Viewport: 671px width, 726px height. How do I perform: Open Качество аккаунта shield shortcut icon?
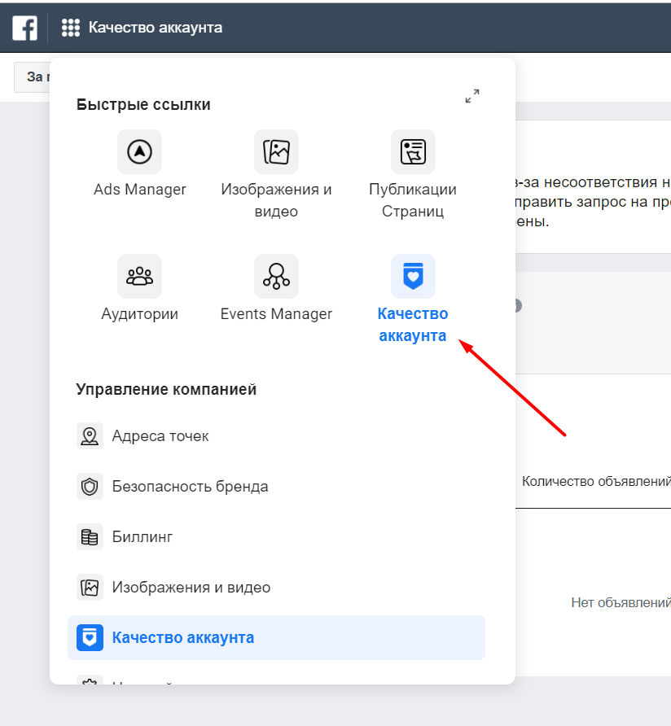413,277
